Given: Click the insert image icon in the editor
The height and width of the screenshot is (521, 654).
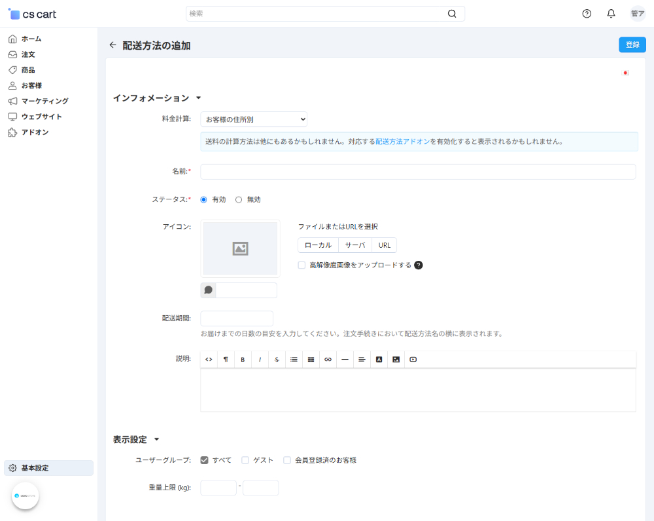Looking at the screenshot, I should (396, 360).
